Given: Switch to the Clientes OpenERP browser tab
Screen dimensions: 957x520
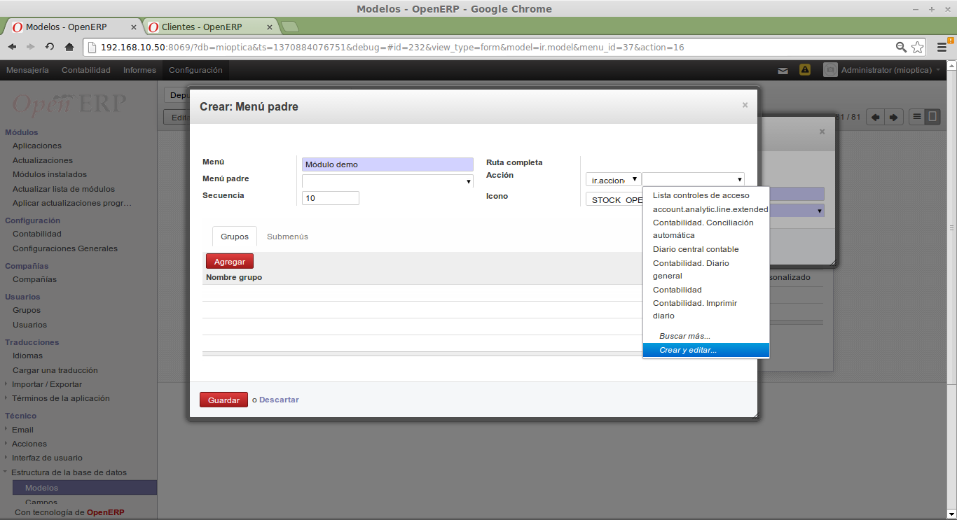Looking at the screenshot, I should (x=203, y=27).
